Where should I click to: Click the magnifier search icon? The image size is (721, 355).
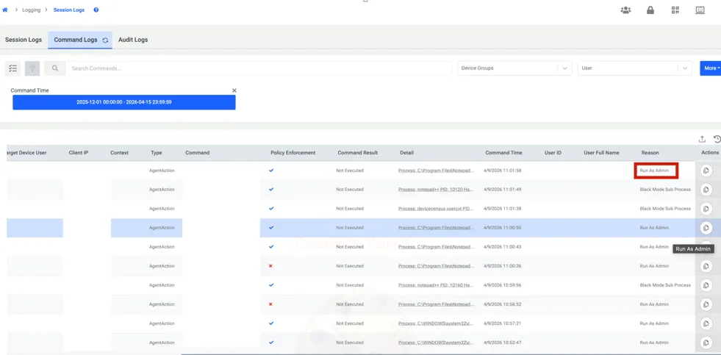click(x=55, y=68)
